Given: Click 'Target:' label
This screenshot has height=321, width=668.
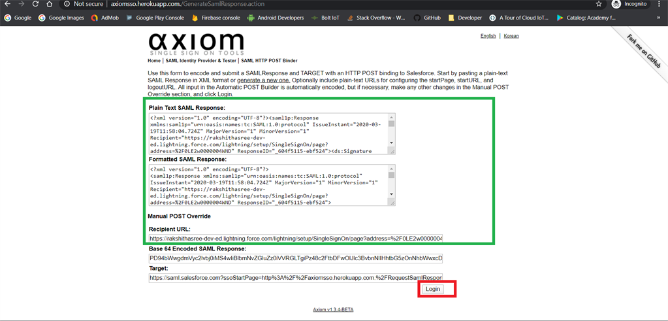Looking at the screenshot, I should pos(159,269).
